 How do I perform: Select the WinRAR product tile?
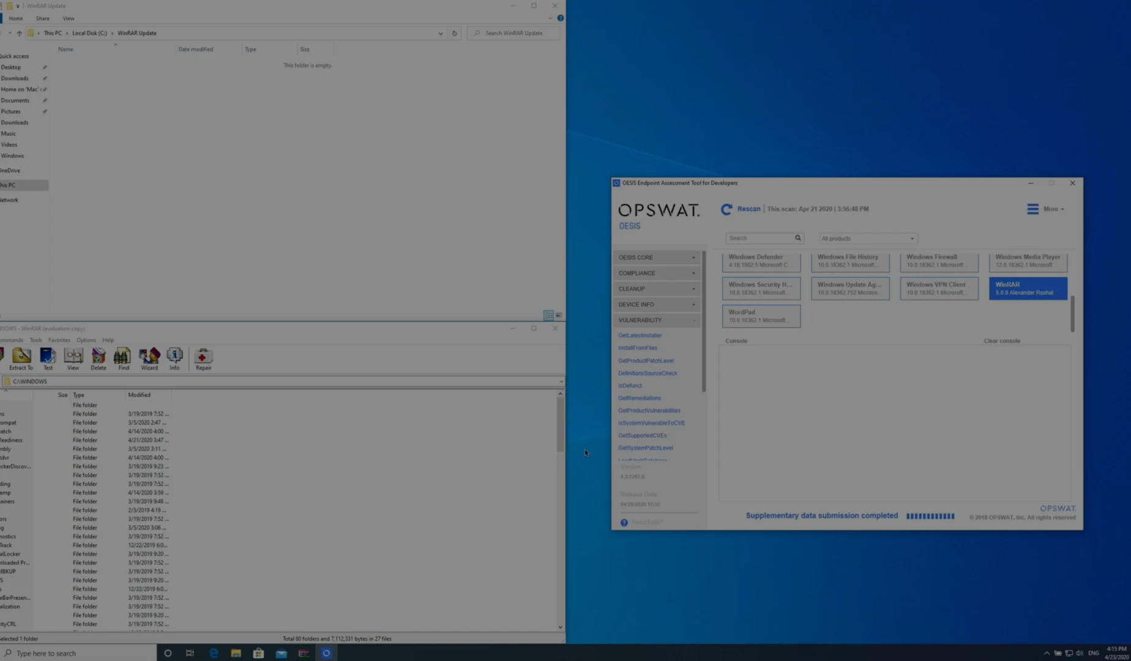[1028, 288]
